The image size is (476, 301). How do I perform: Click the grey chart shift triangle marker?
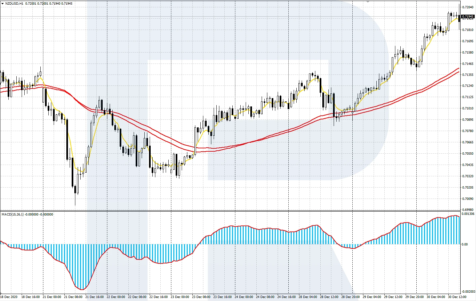[368, 2]
